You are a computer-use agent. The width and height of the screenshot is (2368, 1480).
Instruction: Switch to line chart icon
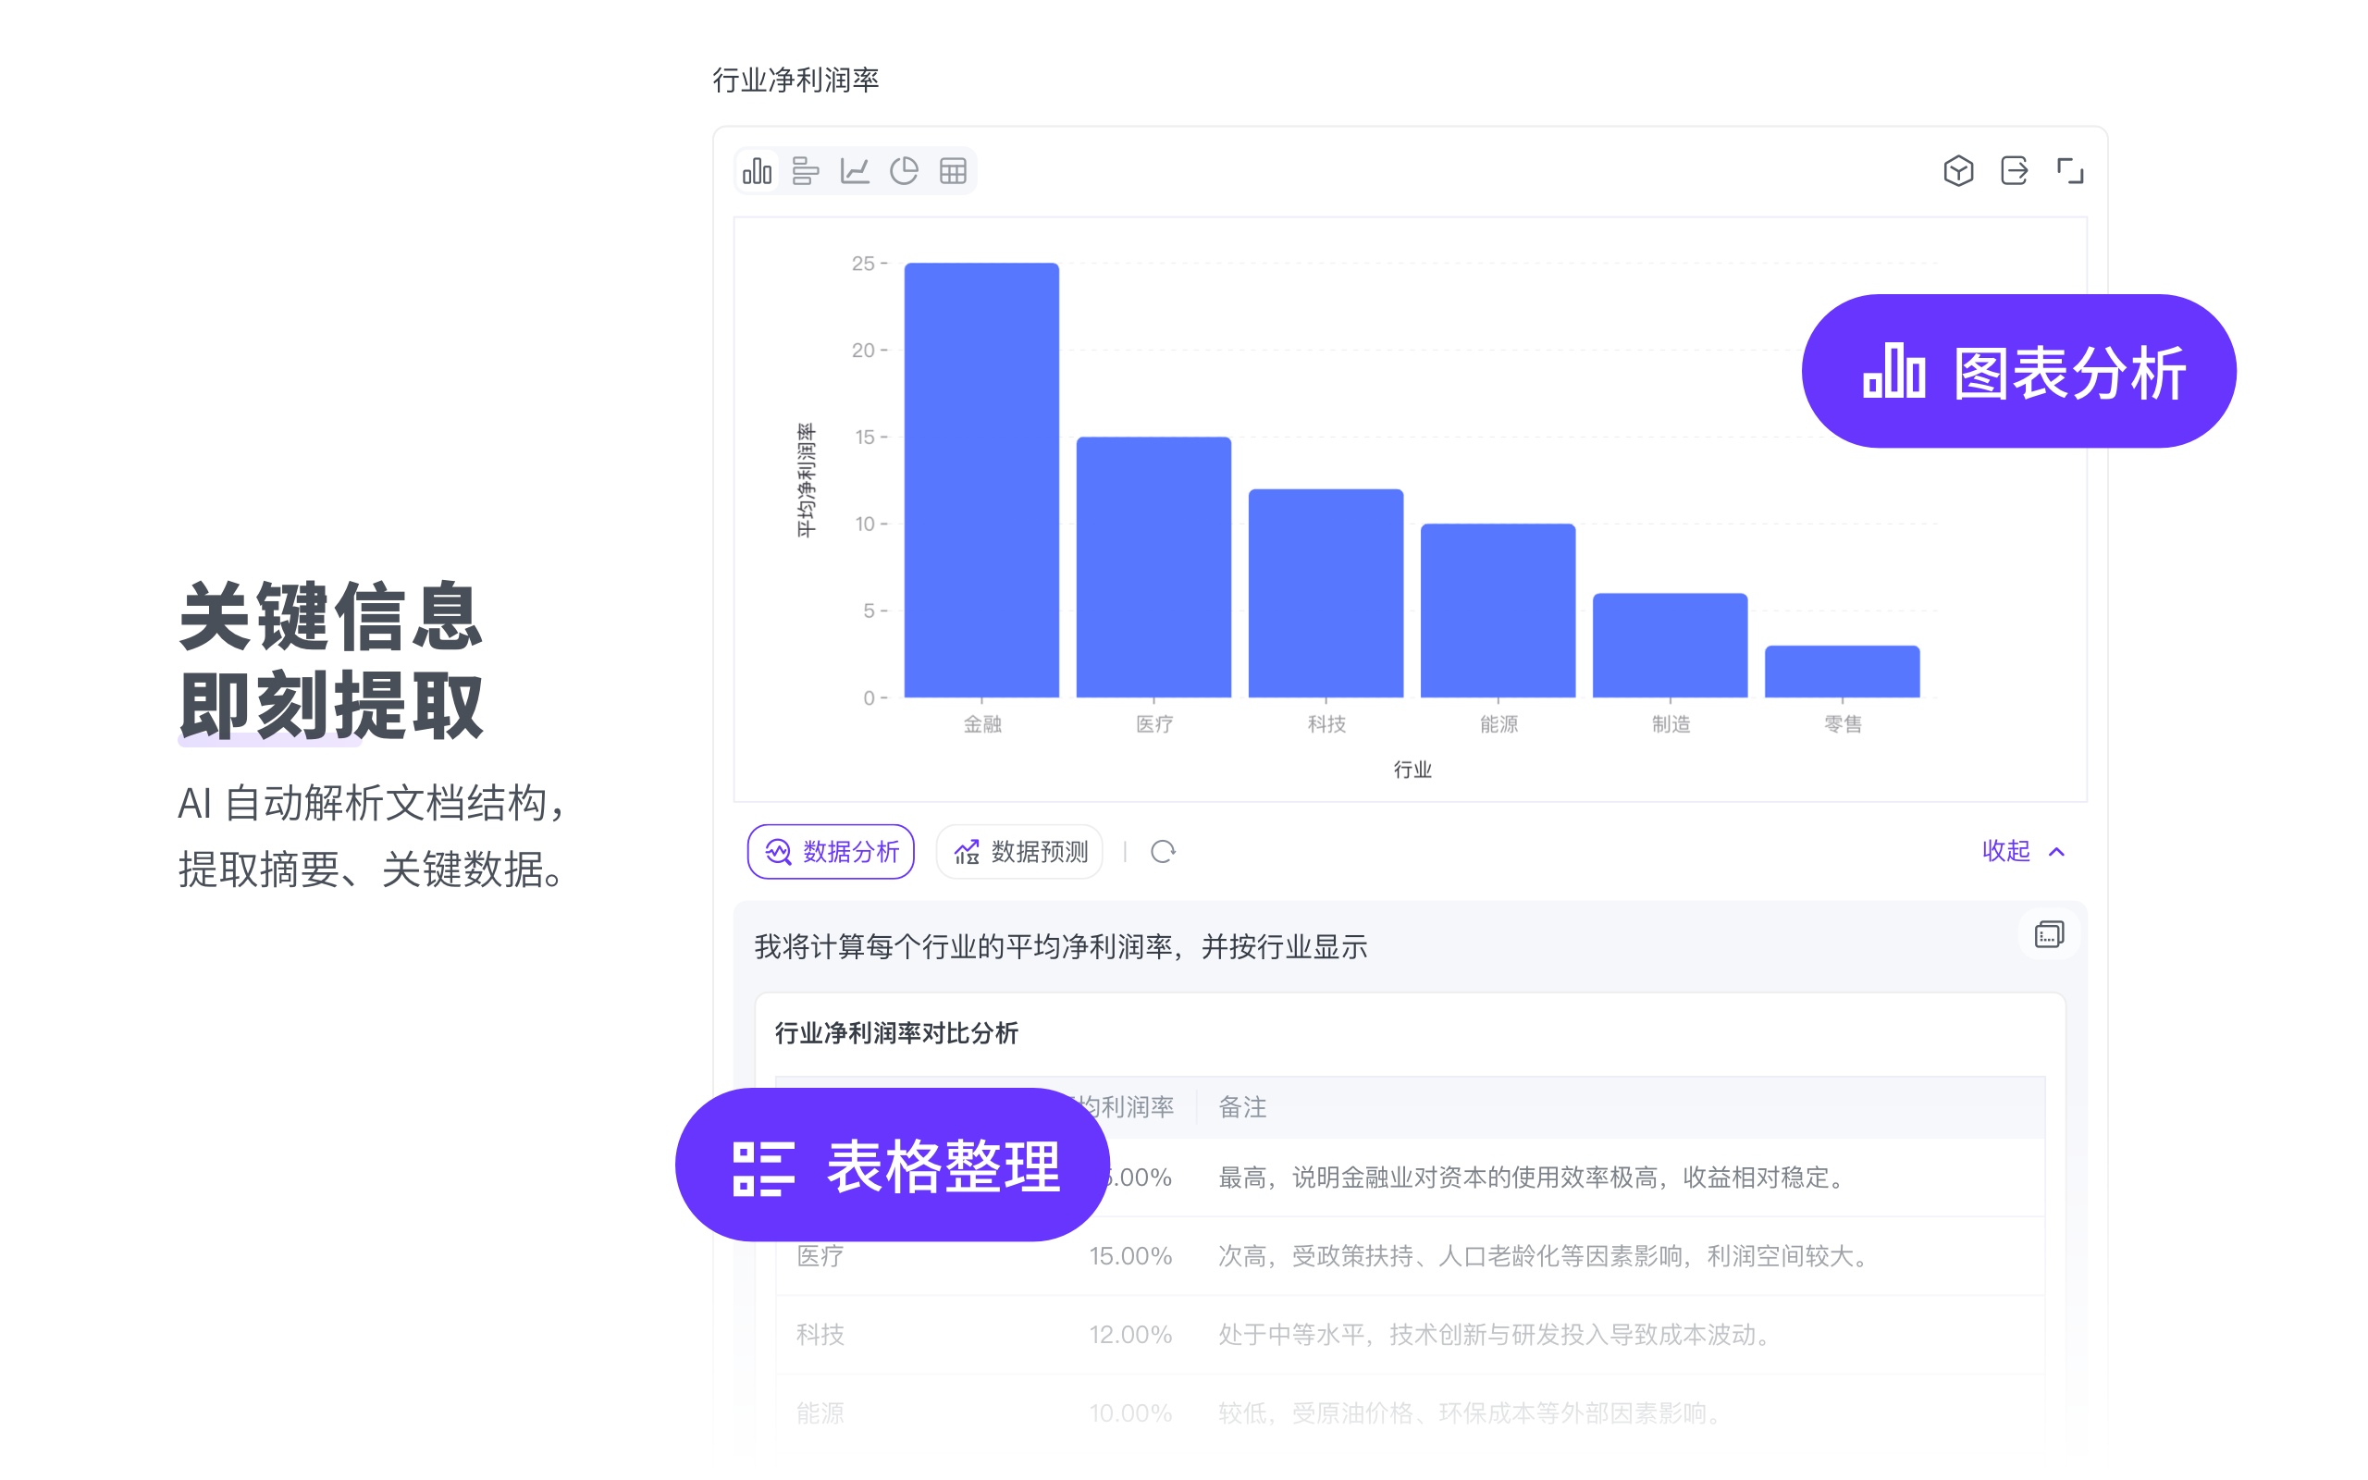(x=855, y=171)
